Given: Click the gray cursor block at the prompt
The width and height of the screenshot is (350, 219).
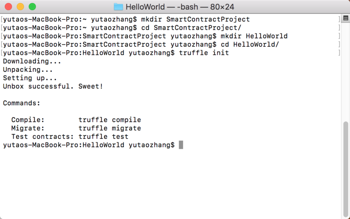Looking at the screenshot, I should tap(181, 145).
